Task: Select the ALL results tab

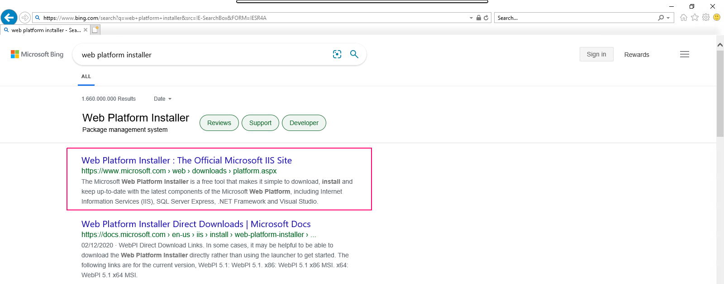Action: pos(86,77)
